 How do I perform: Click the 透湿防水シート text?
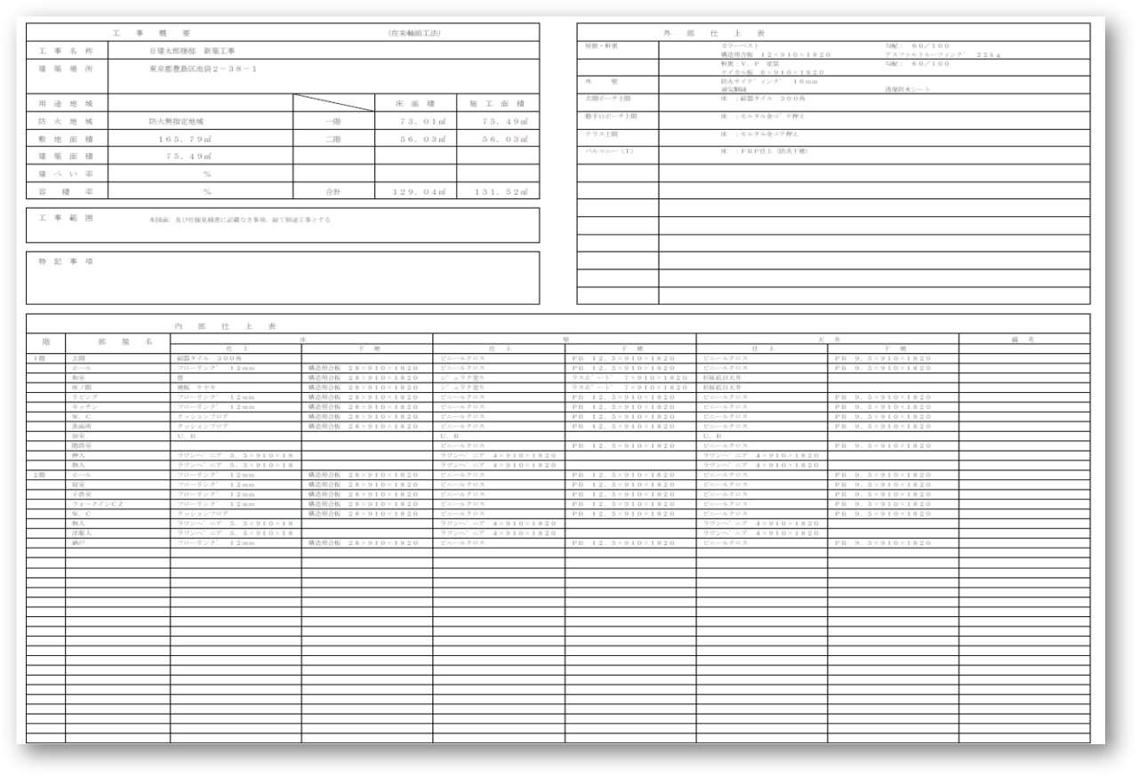[907, 89]
